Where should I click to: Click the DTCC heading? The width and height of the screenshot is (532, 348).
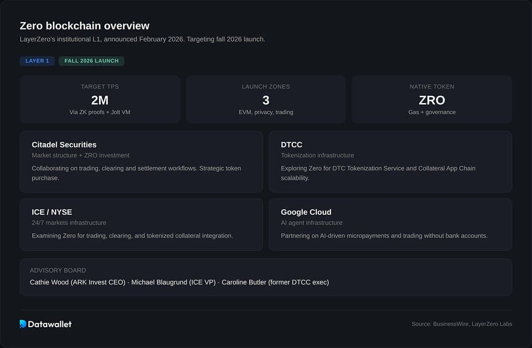tap(292, 145)
